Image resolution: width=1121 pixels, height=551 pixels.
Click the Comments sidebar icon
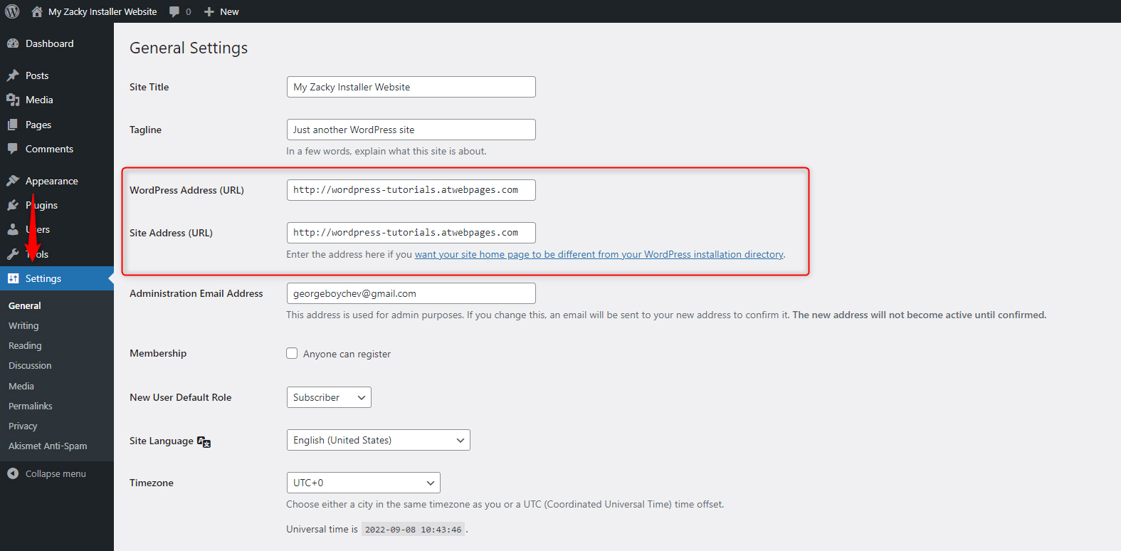13,149
